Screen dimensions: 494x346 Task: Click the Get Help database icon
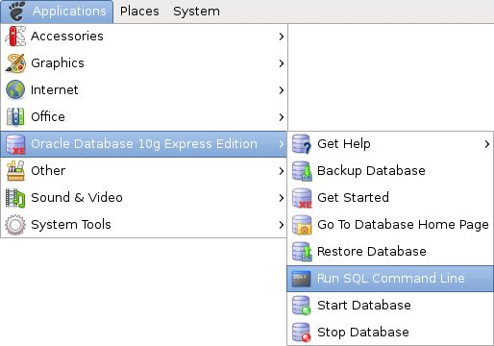coord(302,144)
